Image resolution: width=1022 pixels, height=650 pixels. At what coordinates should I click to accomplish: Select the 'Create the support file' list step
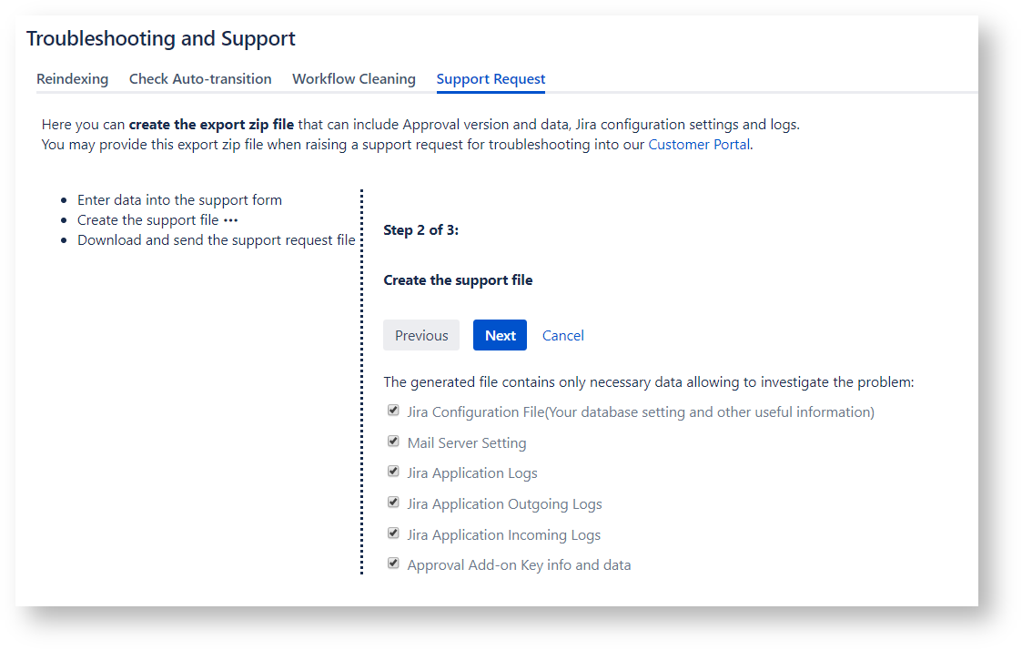[x=147, y=220]
